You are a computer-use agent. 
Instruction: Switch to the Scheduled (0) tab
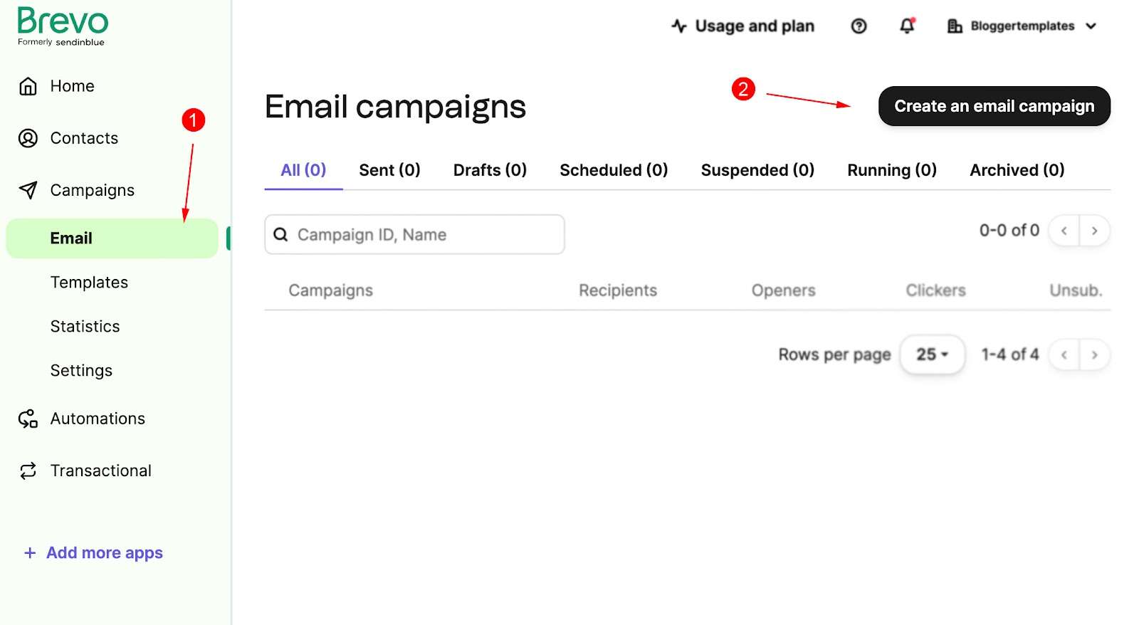614,170
